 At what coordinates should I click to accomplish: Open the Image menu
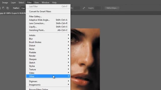(x=5, y=2)
